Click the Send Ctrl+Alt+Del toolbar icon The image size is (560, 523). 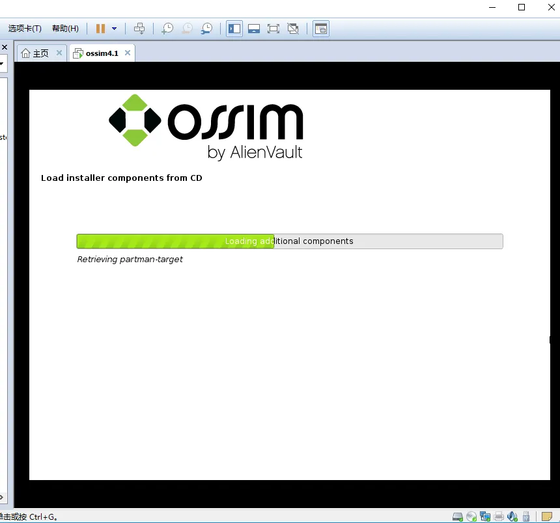coord(139,29)
